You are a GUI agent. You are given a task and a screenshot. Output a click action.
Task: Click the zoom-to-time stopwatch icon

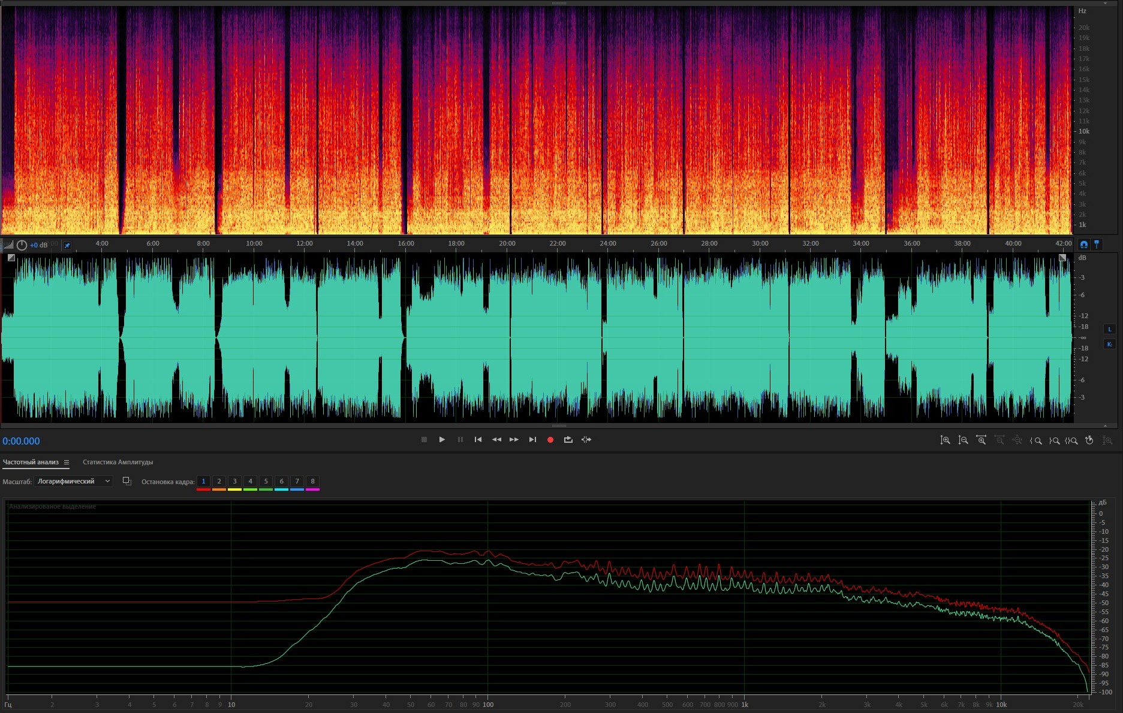pyautogui.click(x=1089, y=440)
